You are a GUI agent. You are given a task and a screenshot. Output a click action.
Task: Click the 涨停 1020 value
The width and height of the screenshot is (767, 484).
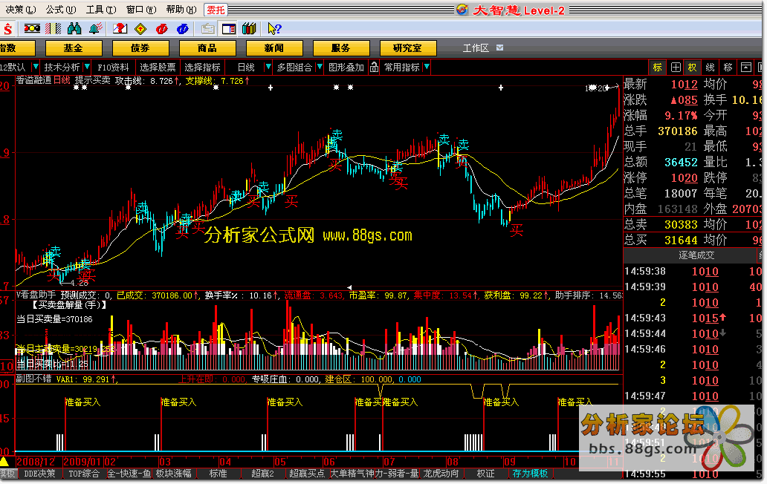[685, 177]
